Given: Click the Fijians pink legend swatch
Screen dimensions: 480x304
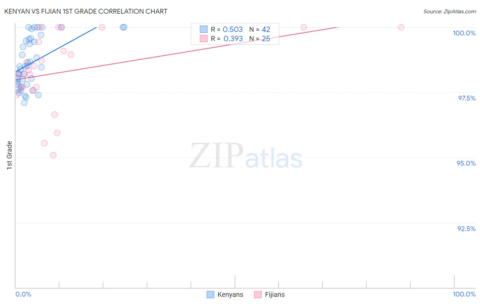Looking at the screenshot, I should 258,294.
